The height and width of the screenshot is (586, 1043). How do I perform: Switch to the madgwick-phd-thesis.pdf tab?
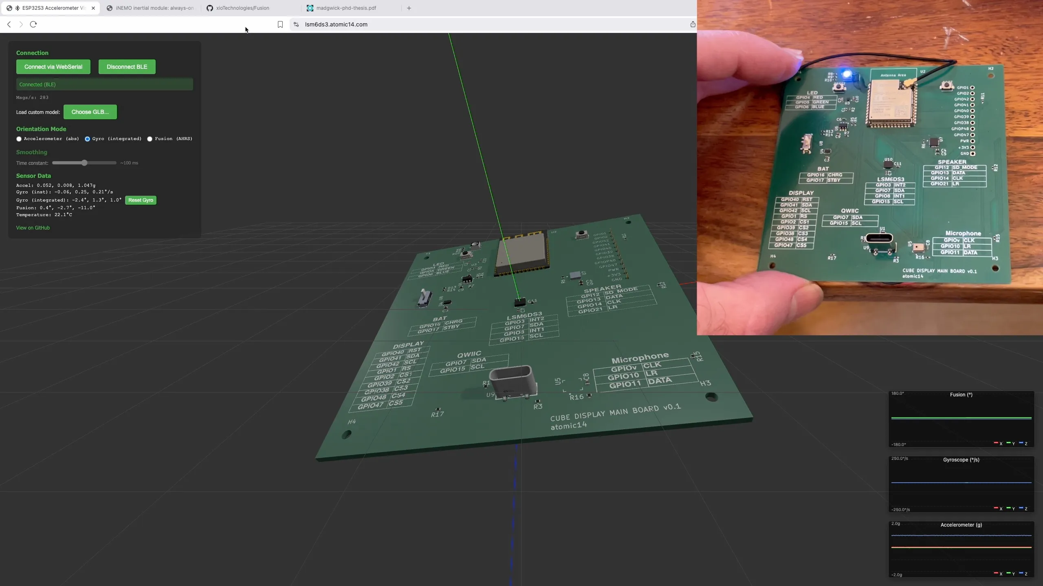pyautogui.click(x=347, y=8)
